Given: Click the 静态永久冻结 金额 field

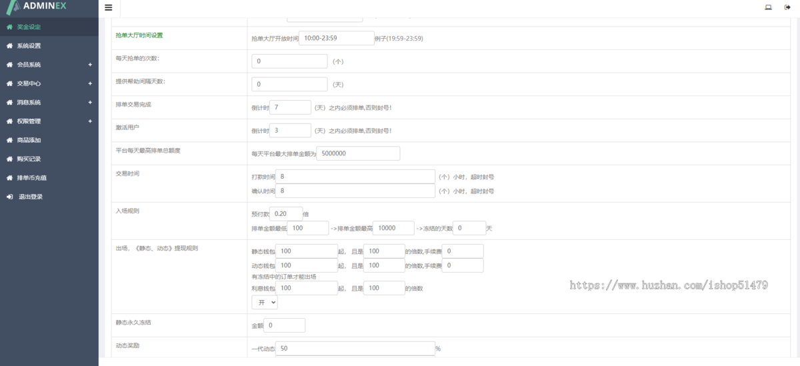Looking at the screenshot, I should [285, 325].
